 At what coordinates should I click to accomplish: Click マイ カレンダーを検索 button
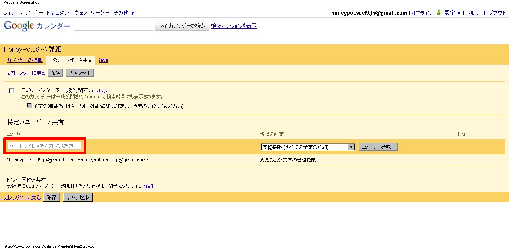[x=182, y=26]
